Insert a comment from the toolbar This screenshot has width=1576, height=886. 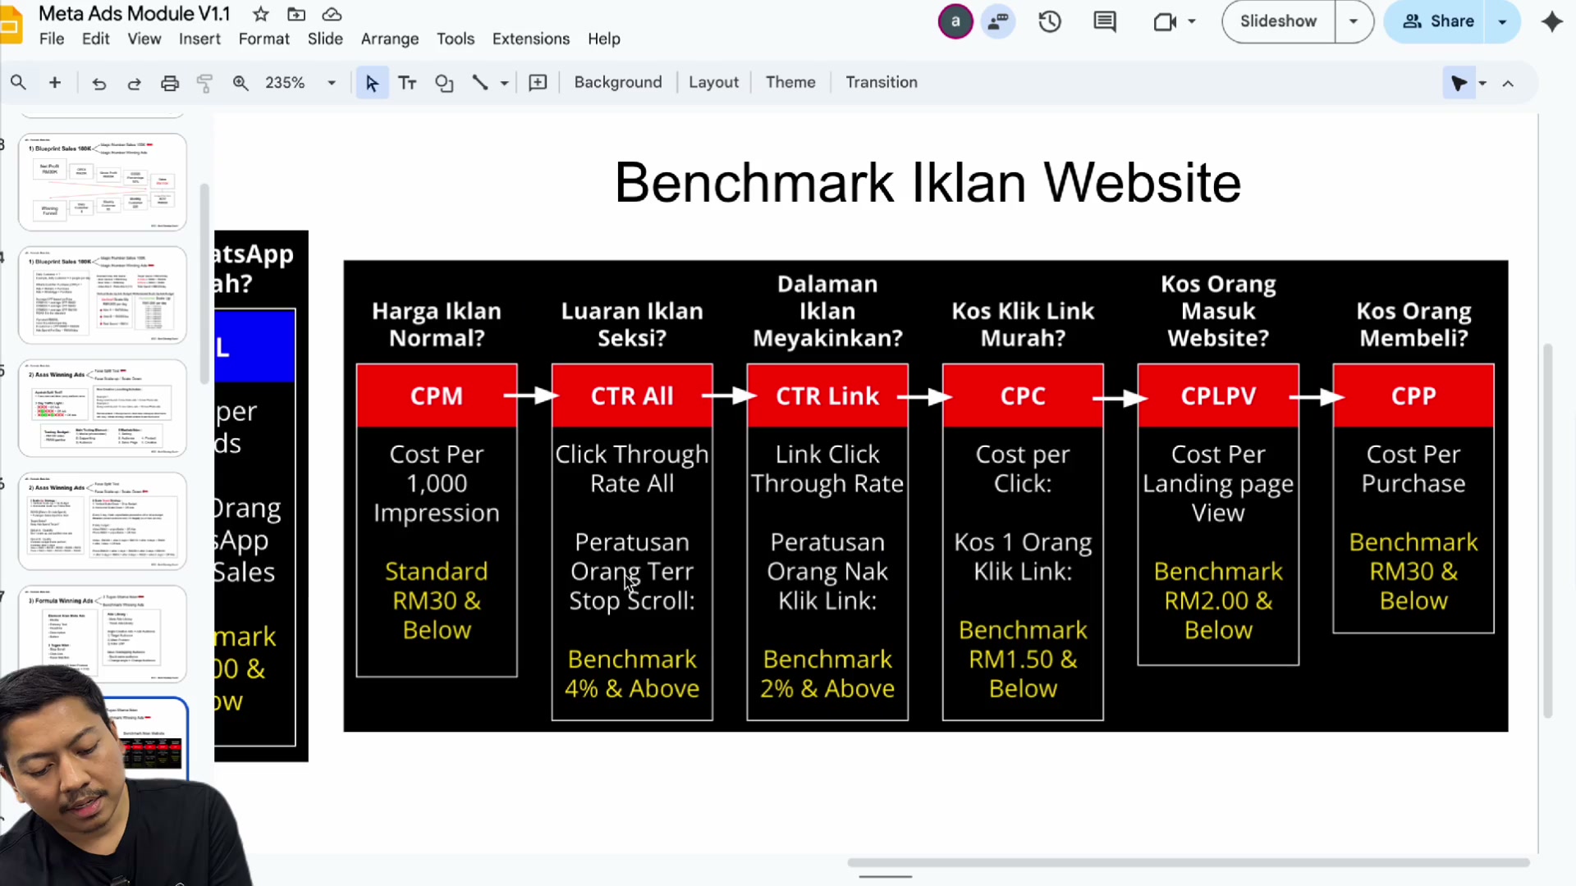coord(538,83)
